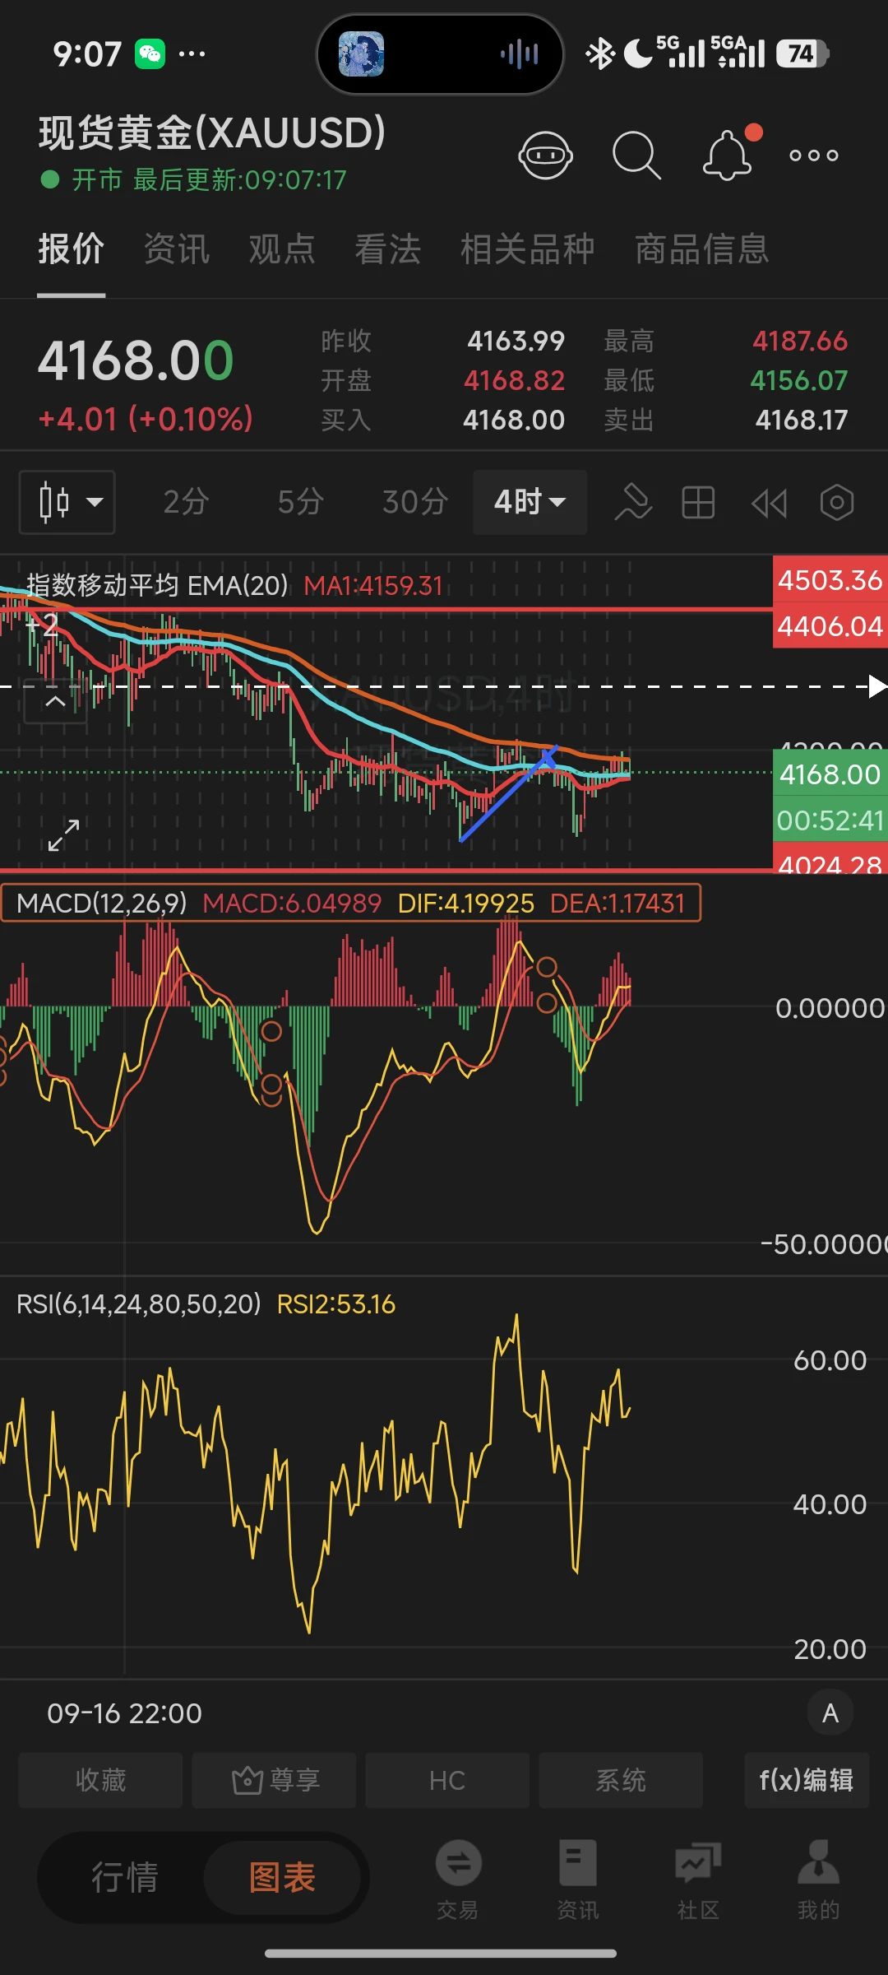Screen dimensions: 888x1975
Task: Open the 相关品种 tab
Action: point(528,249)
